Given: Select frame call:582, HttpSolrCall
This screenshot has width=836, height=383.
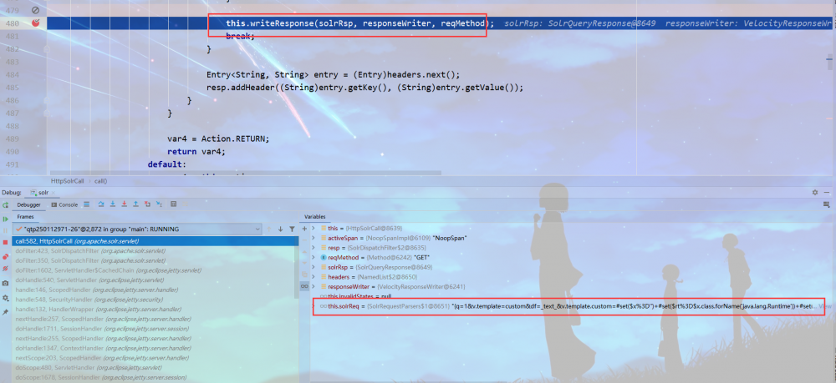Looking at the screenshot, I should (155, 241).
